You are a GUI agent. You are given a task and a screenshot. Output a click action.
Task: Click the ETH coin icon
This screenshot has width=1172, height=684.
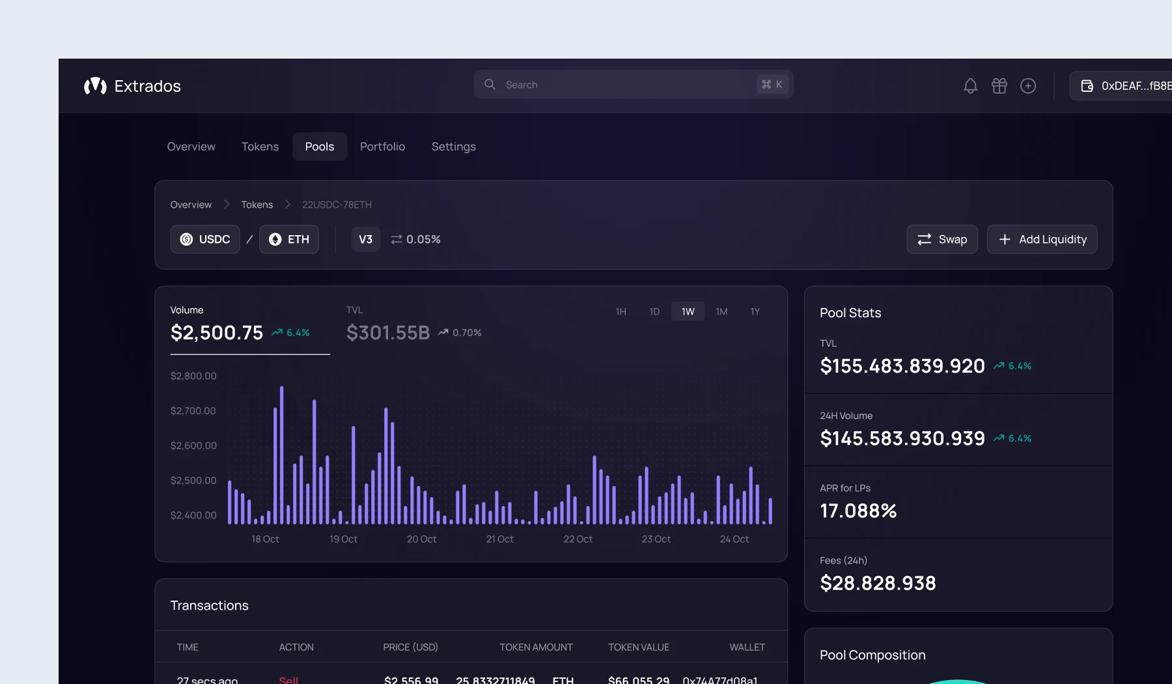tap(275, 240)
